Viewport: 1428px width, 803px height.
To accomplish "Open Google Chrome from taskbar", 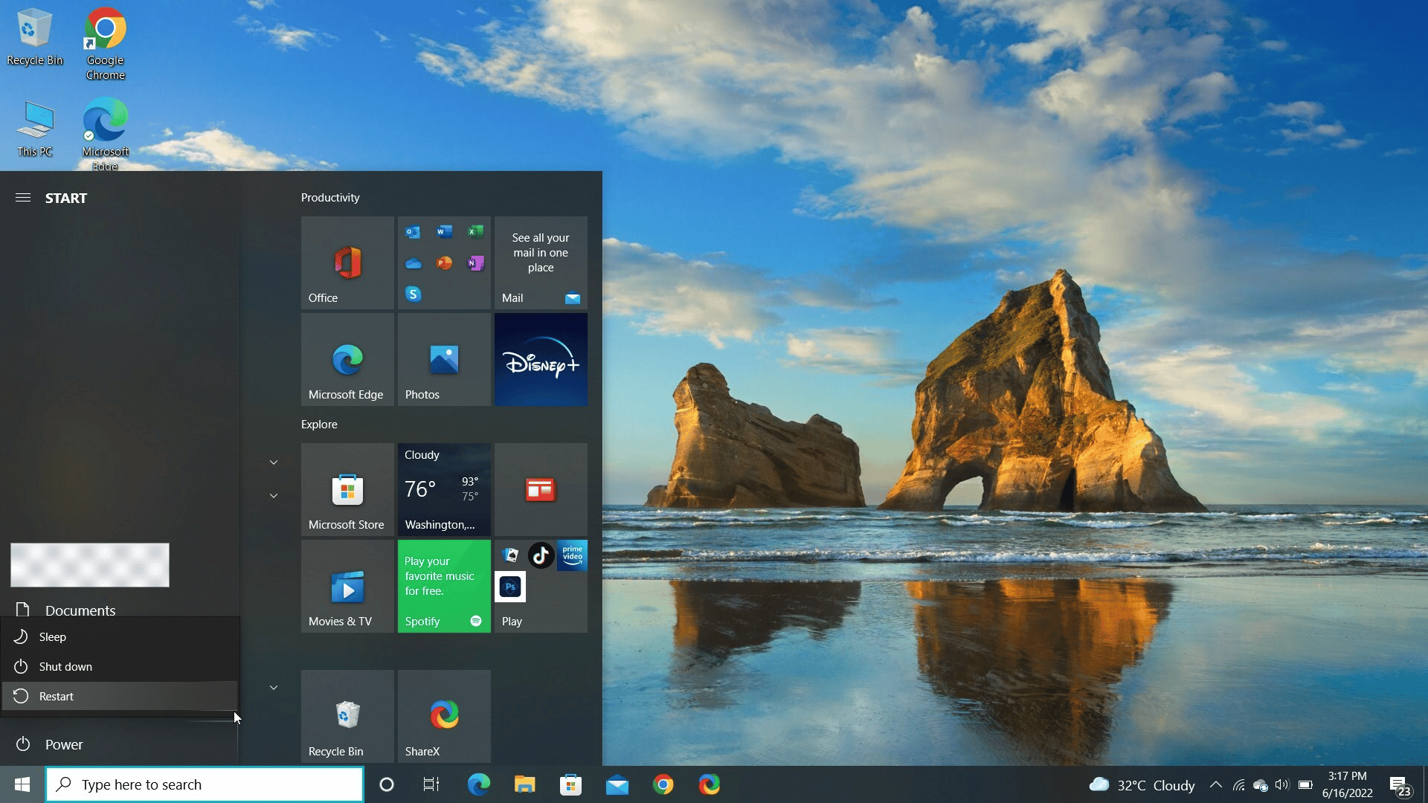I will 664,784.
